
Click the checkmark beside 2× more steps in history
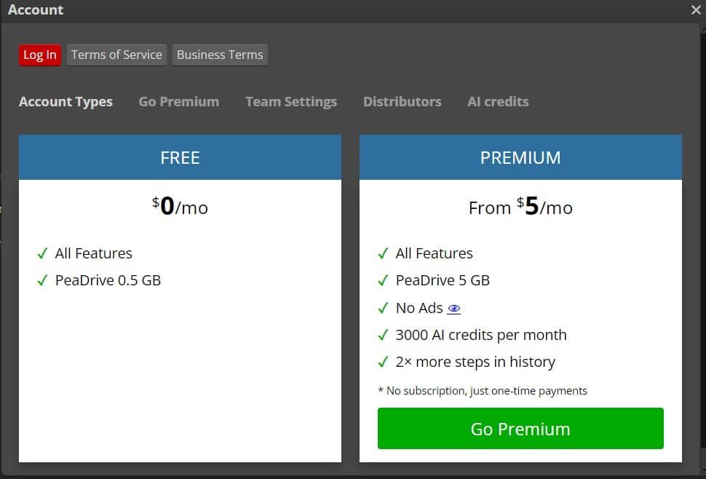coord(383,363)
